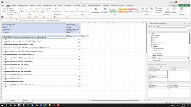Click the Insert cells icon
191x107 pixels.
pyautogui.click(x=142, y=9)
